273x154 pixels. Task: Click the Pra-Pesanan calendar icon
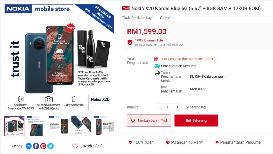pos(156,59)
